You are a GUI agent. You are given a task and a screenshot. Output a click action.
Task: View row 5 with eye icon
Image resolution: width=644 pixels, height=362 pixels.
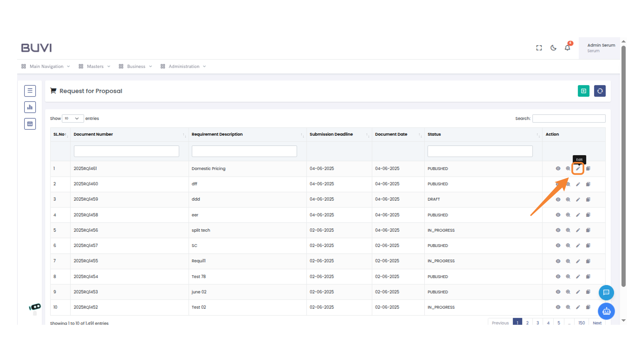point(558,230)
